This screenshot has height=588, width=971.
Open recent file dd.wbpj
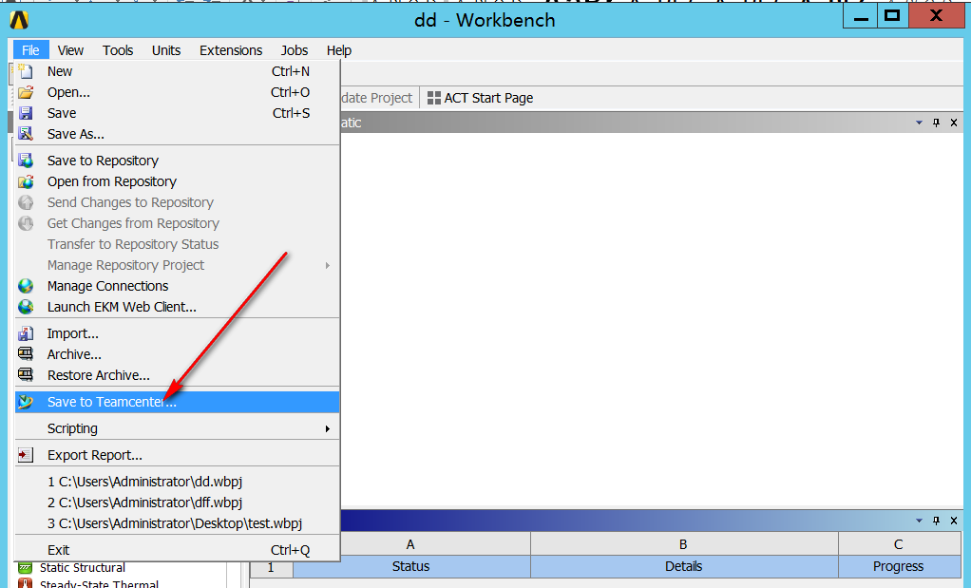click(143, 482)
